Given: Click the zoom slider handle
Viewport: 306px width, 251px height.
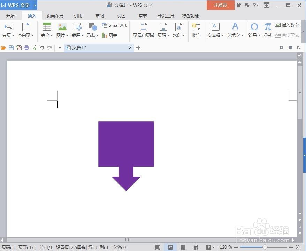Looking at the screenshot, I should (265, 247).
